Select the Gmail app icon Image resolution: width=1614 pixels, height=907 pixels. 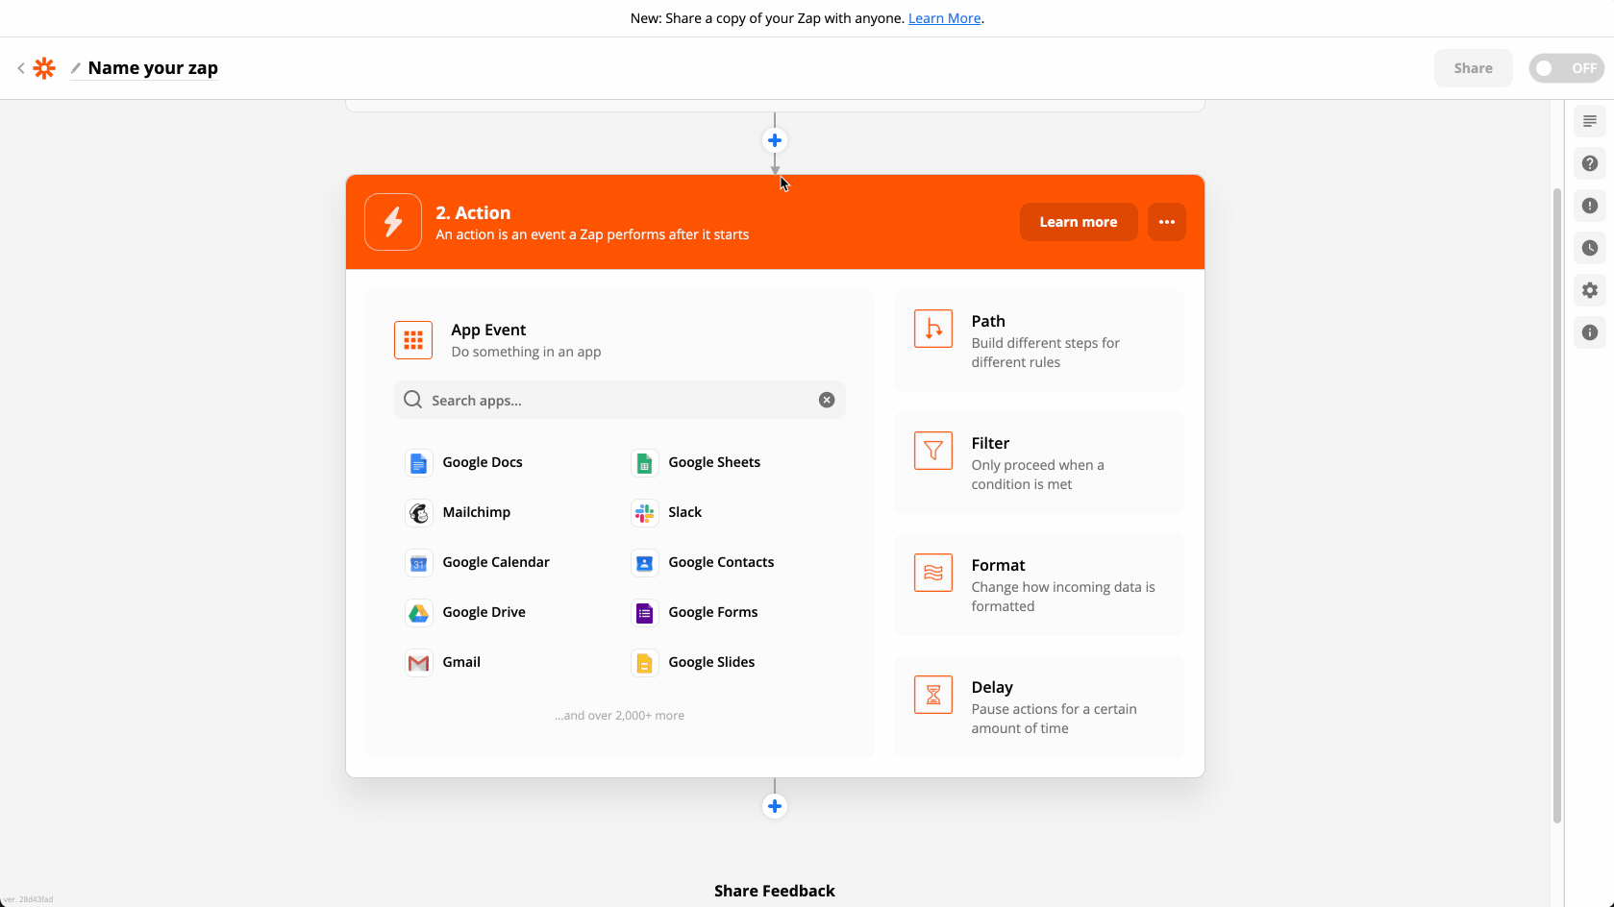[x=419, y=663]
